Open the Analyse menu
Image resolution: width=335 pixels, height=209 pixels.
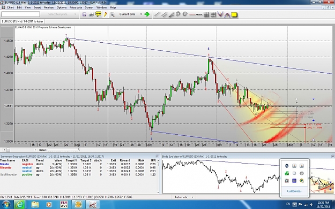[x=49, y=7]
